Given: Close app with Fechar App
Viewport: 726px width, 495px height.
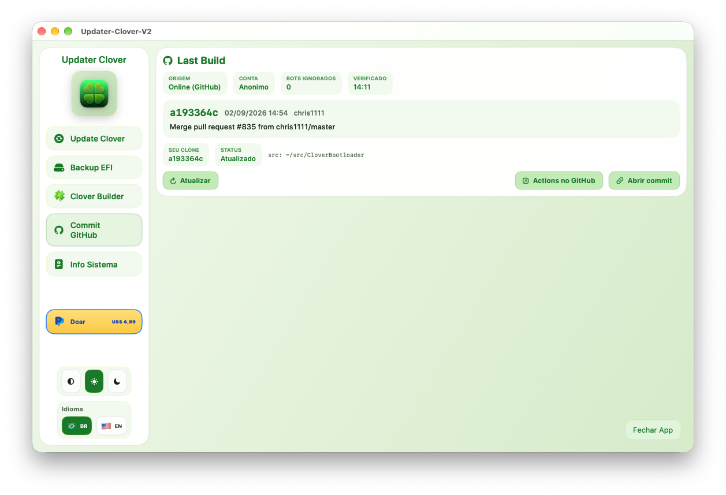Looking at the screenshot, I should pos(653,430).
